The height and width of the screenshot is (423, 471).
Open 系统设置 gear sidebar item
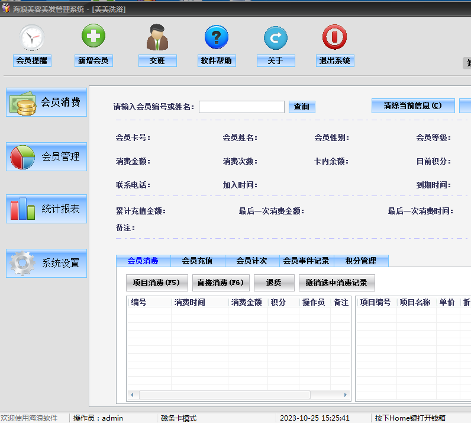pyautogui.click(x=46, y=263)
